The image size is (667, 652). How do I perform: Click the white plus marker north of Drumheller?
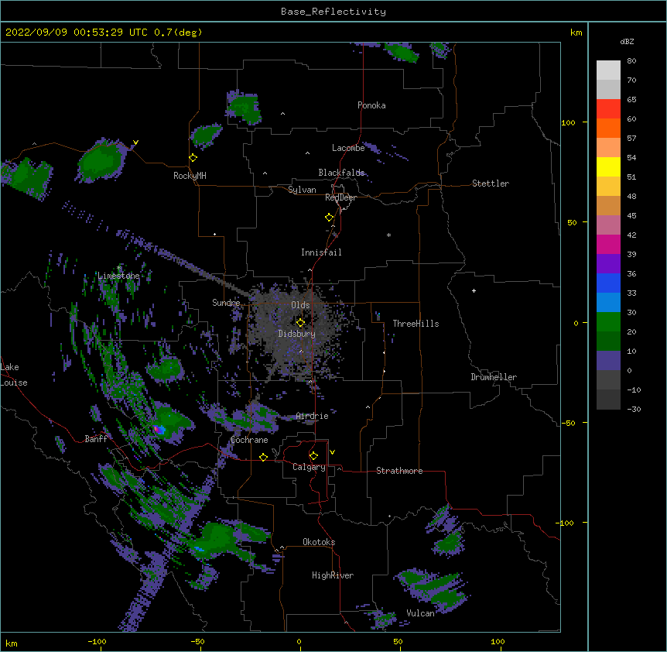474,290
